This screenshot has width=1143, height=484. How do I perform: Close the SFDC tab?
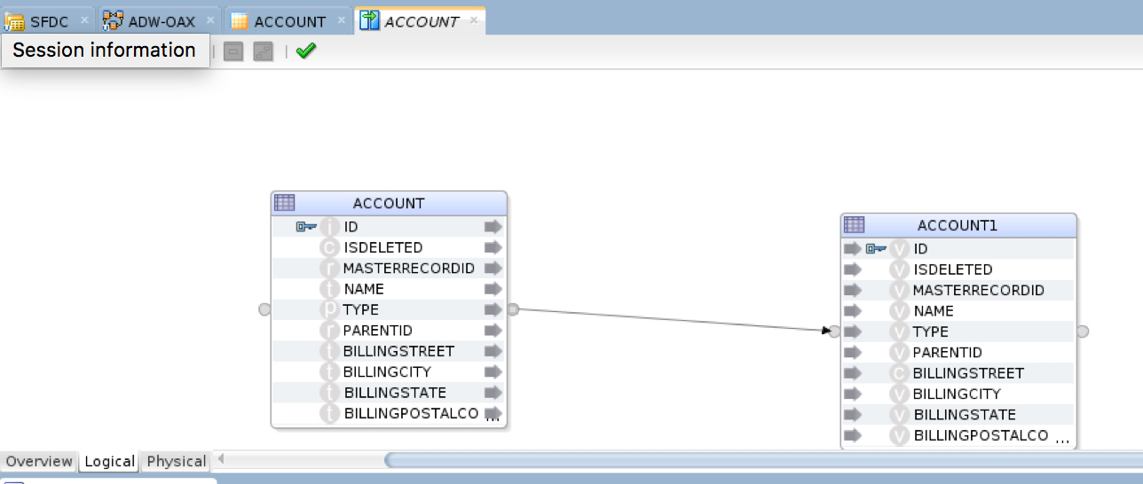pyautogui.click(x=84, y=20)
